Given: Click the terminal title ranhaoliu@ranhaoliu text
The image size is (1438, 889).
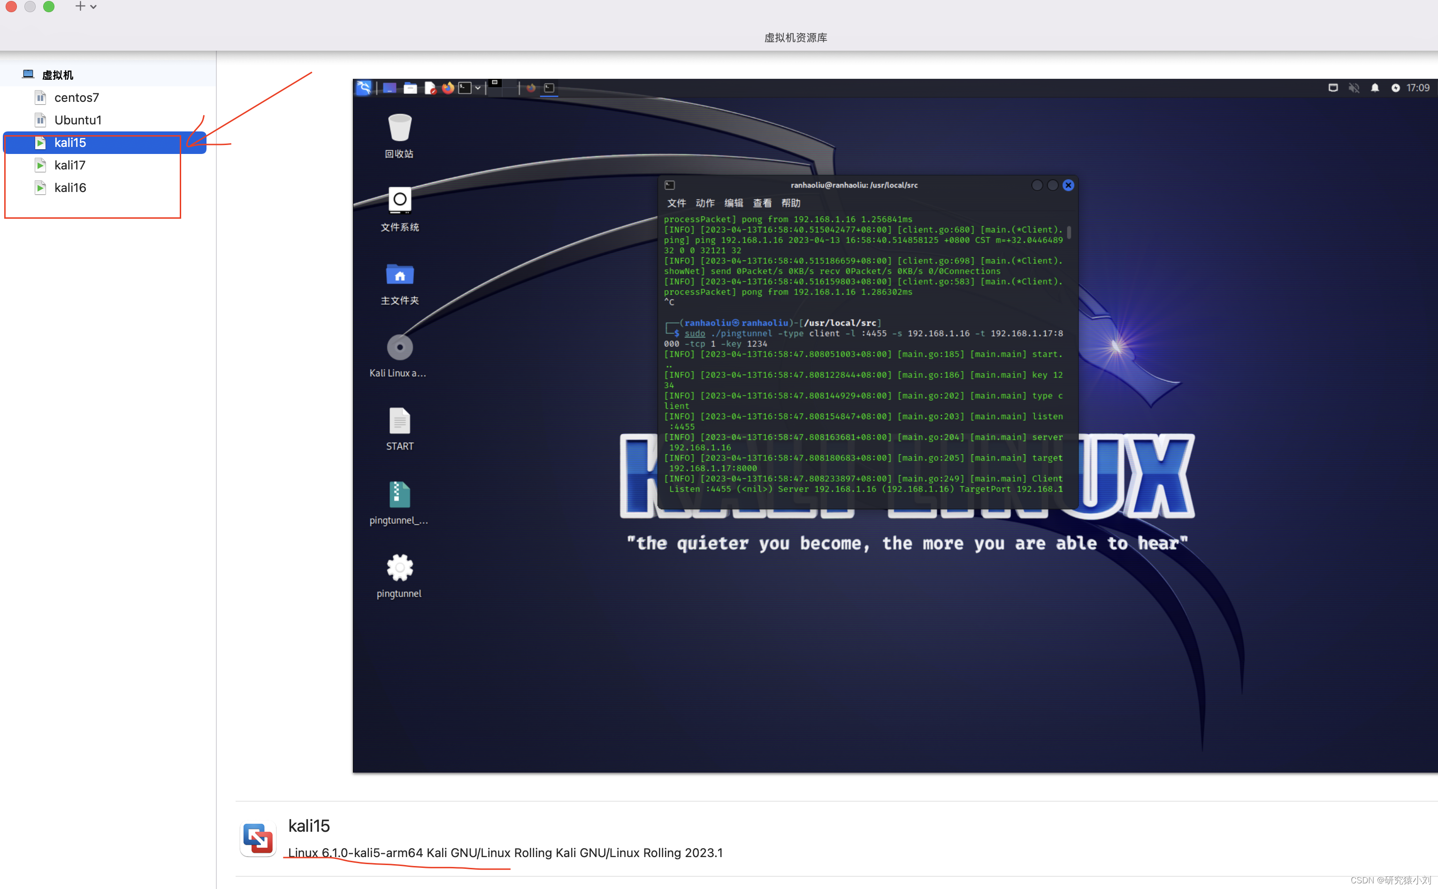Looking at the screenshot, I should pos(854,185).
